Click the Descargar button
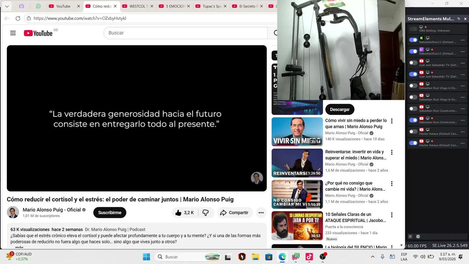 point(340,109)
